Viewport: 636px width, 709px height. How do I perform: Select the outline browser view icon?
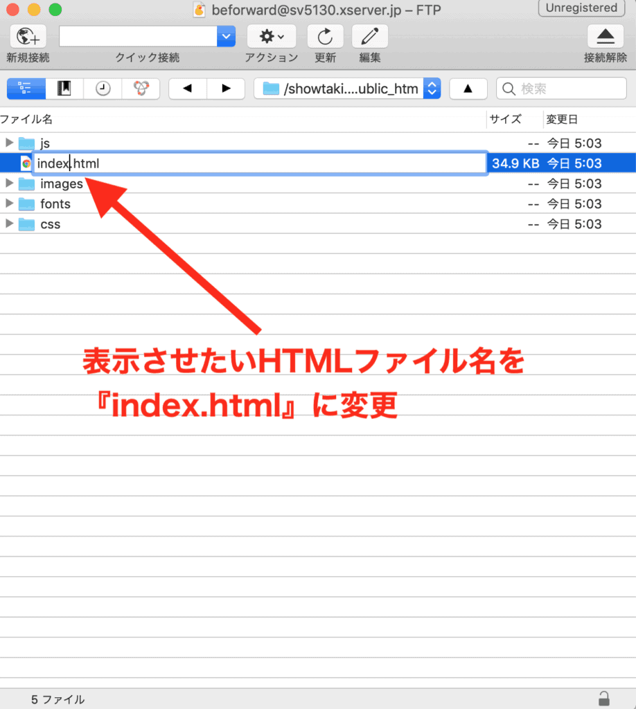(26, 88)
